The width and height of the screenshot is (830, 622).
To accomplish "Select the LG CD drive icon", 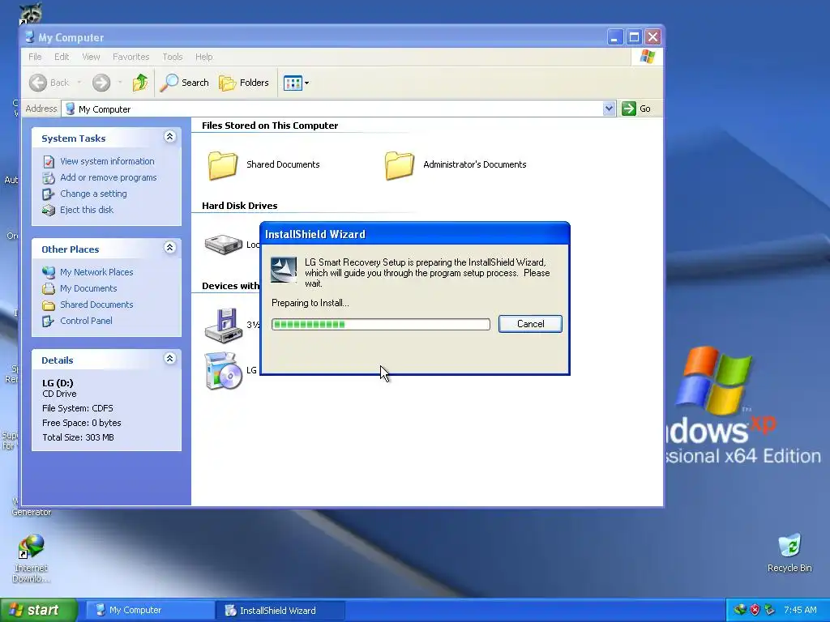I will (x=224, y=371).
